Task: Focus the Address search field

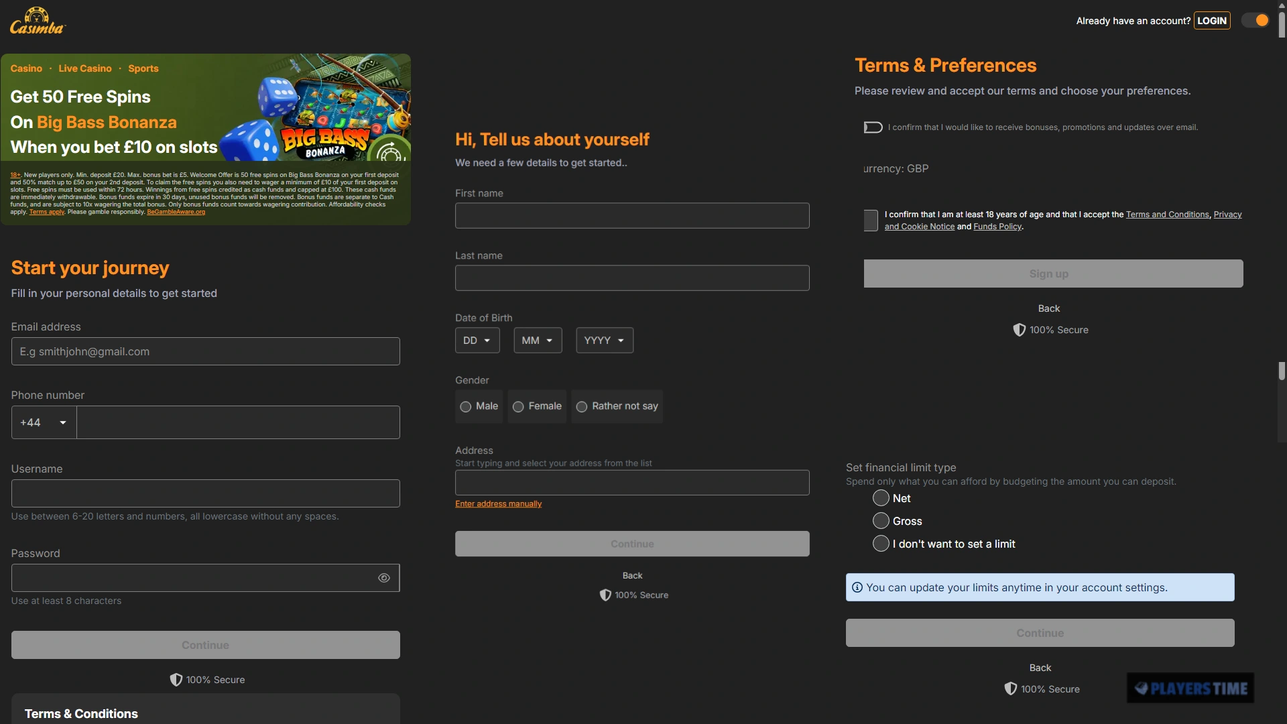Action: tap(632, 483)
